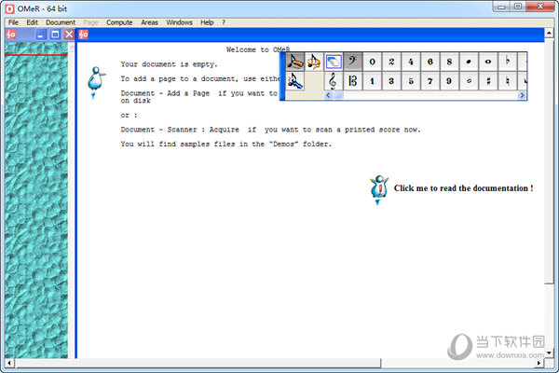The image size is (559, 373).
Task: Pick digit 2 in the symbol palette
Action: (391, 62)
